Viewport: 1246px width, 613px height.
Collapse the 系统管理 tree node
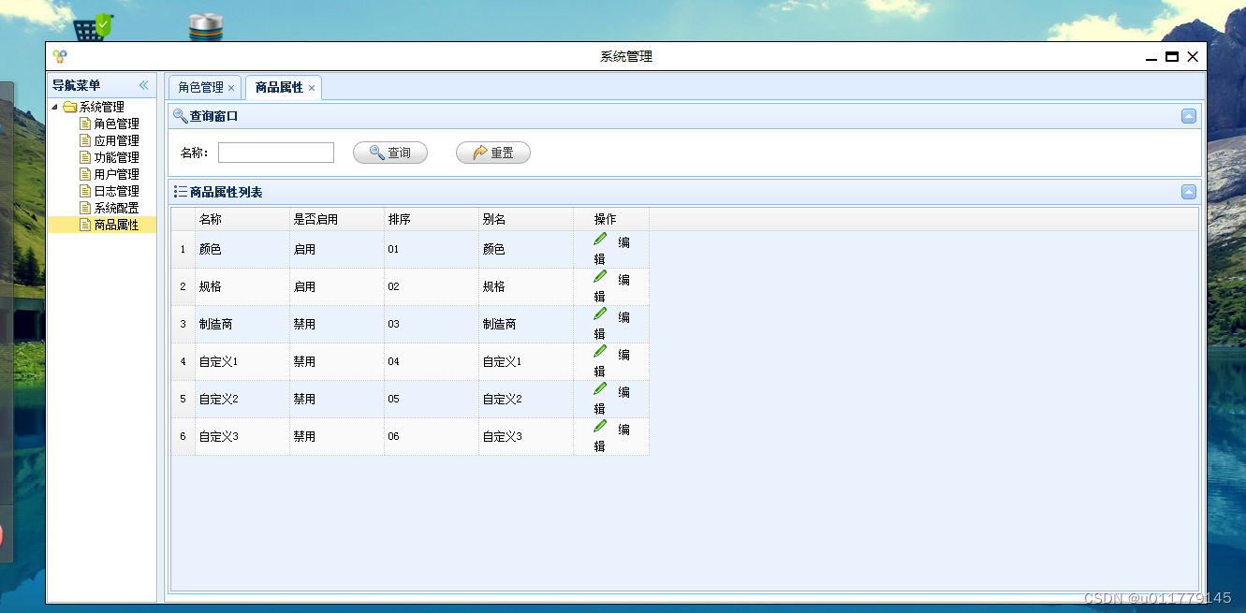(56, 106)
